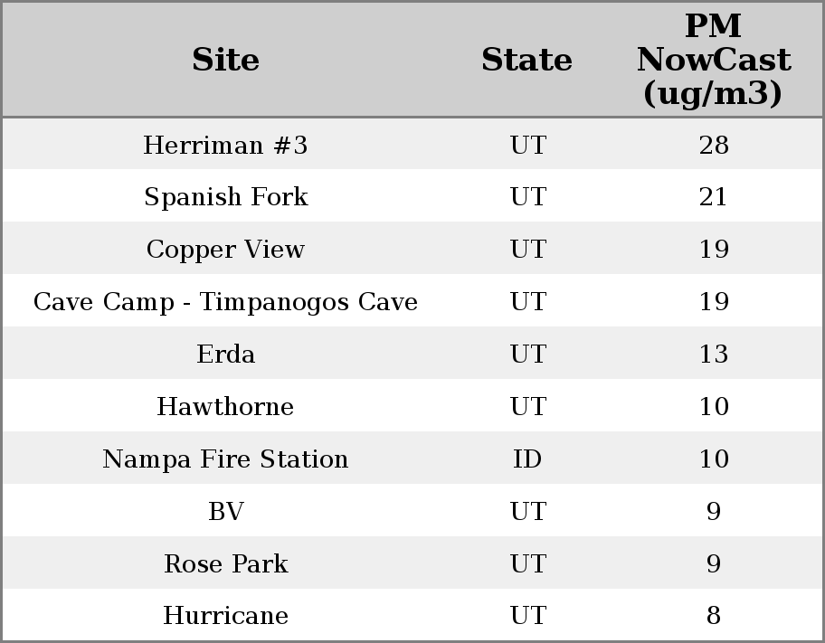825x643 pixels.
Task: Click the PM NowCast column header
Action: [x=713, y=60]
